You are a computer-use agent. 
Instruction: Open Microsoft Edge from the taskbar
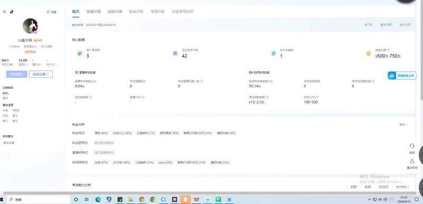98,199
